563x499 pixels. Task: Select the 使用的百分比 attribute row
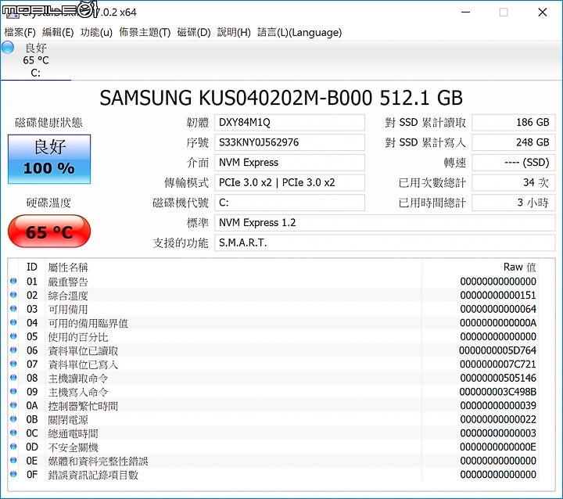273,336
